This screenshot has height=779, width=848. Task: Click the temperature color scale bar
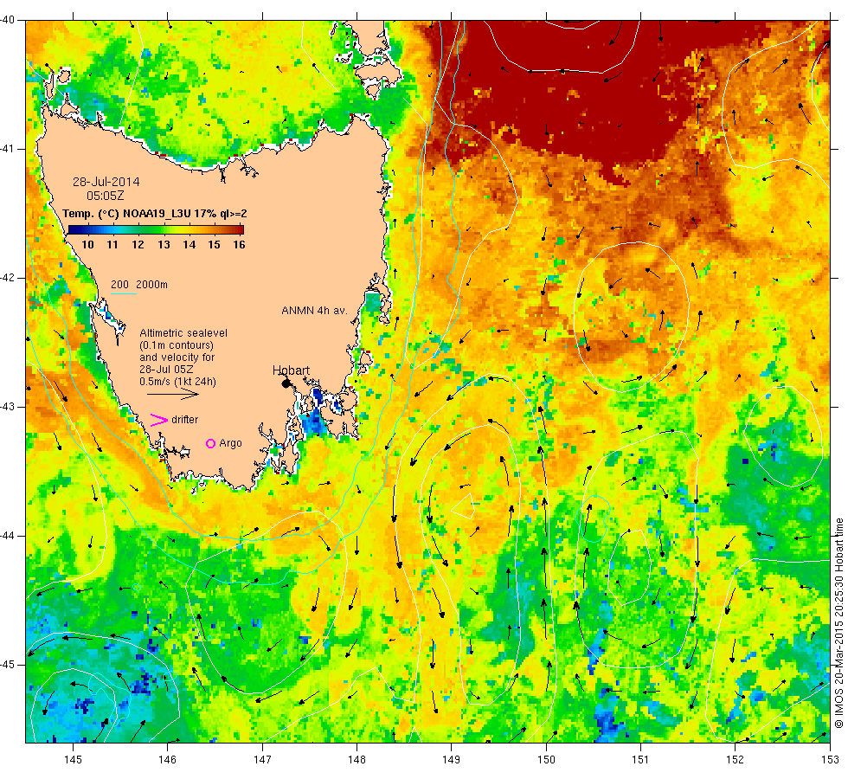156,229
